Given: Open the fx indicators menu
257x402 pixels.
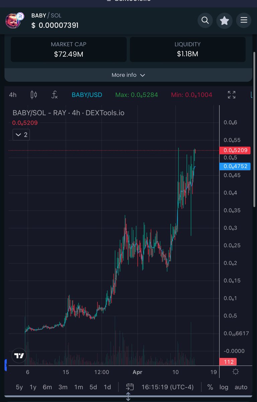Looking at the screenshot, I should pos(55,95).
